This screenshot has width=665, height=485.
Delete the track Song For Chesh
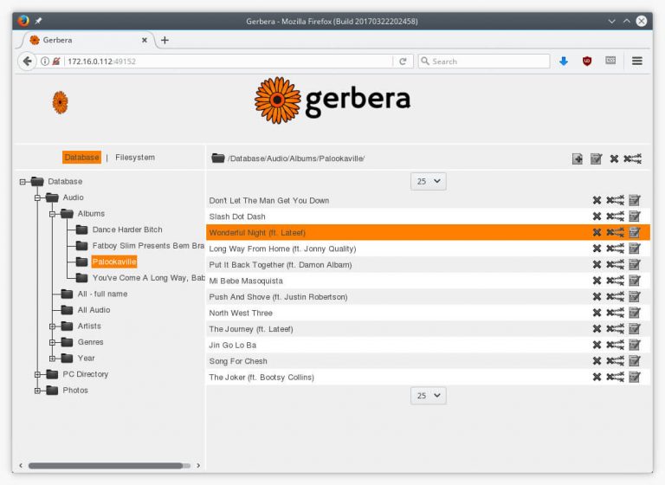(597, 361)
